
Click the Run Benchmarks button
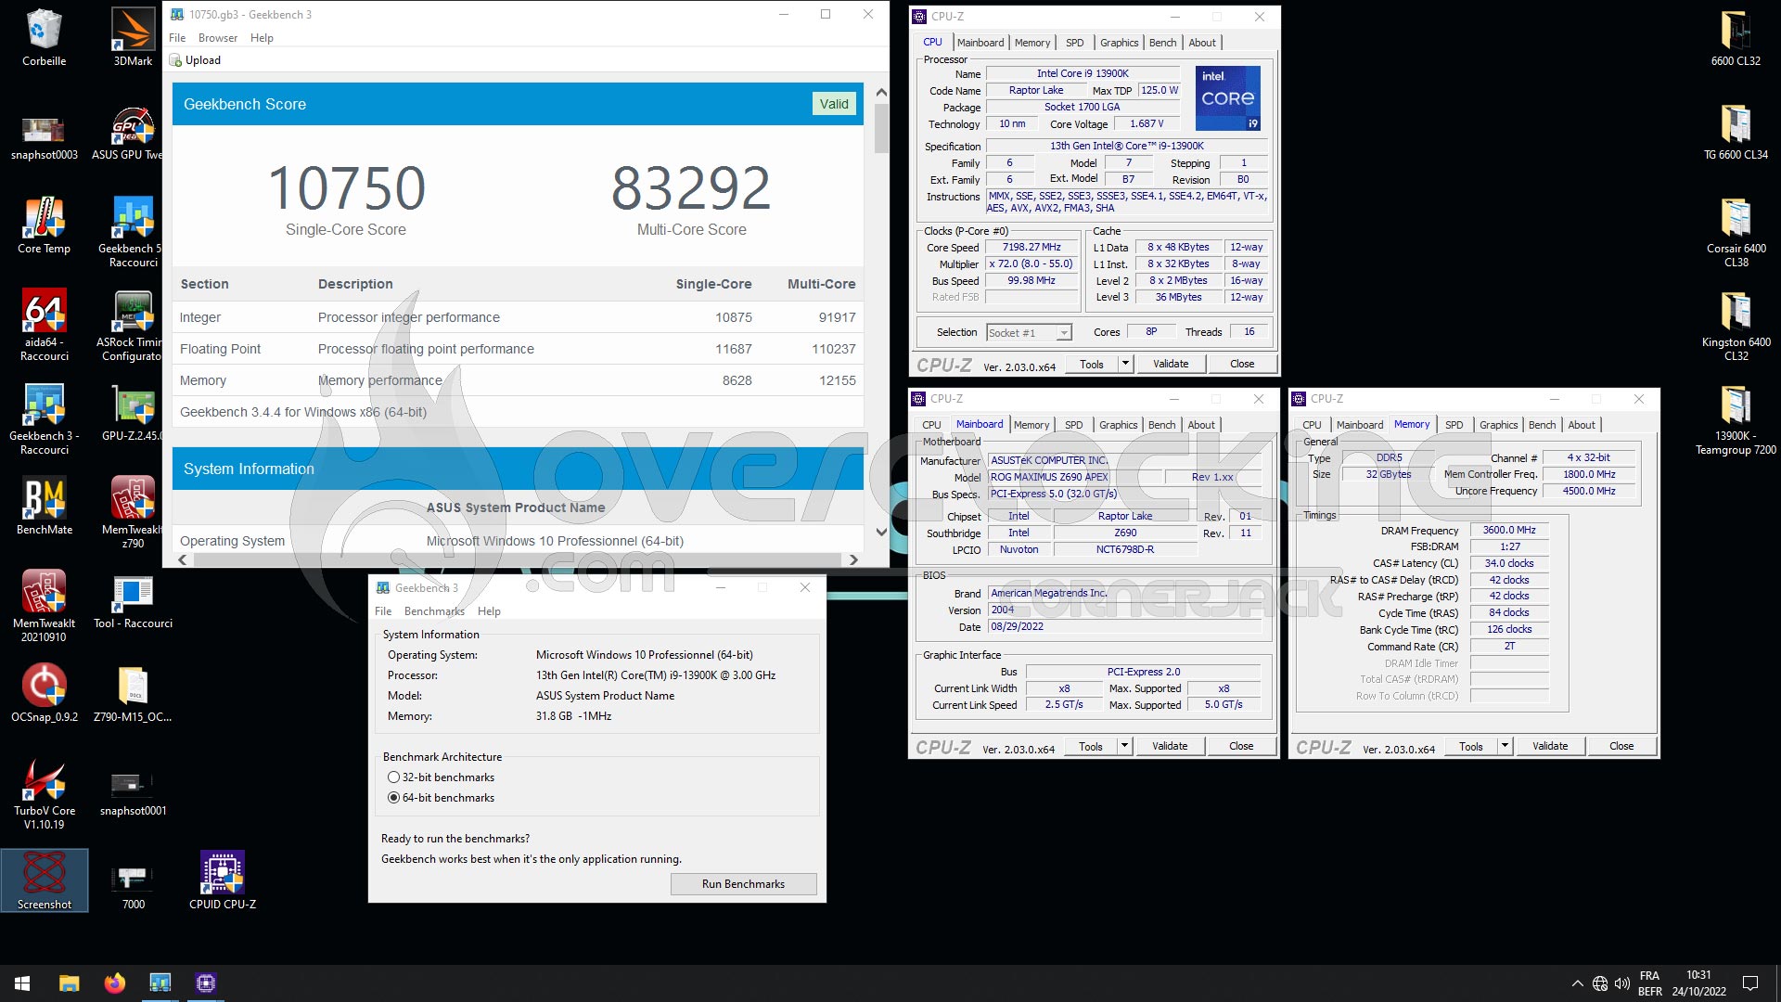pos(743,884)
